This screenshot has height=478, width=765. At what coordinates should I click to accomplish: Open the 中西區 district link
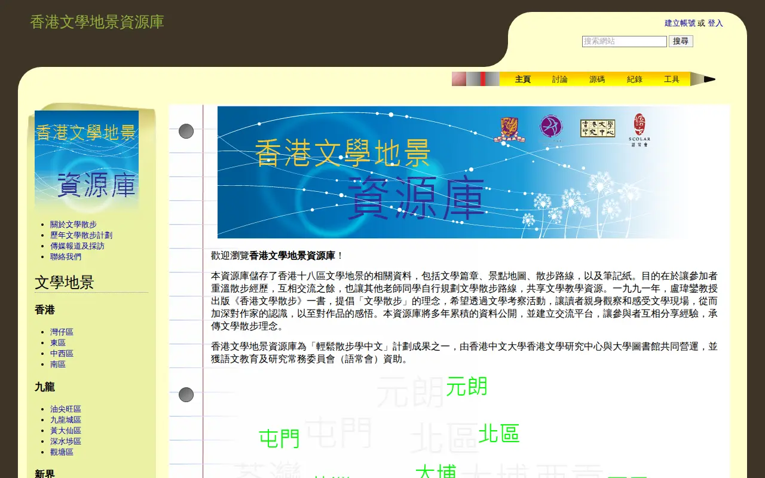(62, 354)
